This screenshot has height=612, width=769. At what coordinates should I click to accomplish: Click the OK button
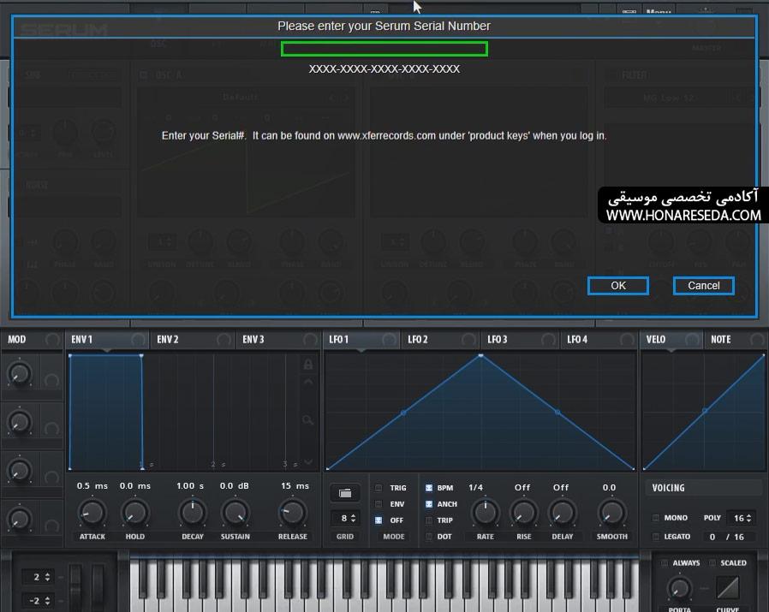tap(618, 286)
